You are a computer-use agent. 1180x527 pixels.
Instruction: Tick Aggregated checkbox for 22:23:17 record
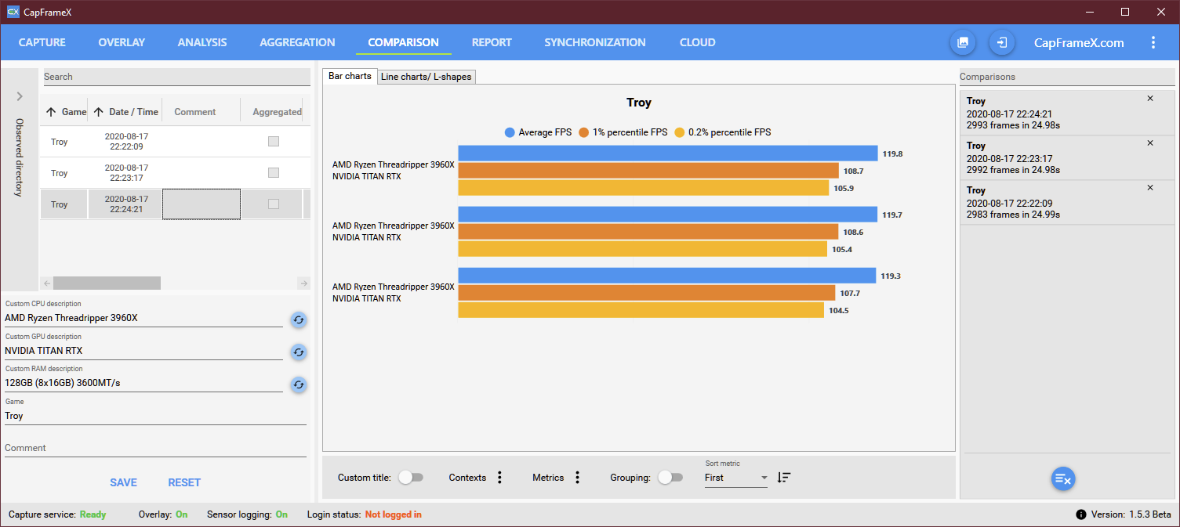pos(274,173)
